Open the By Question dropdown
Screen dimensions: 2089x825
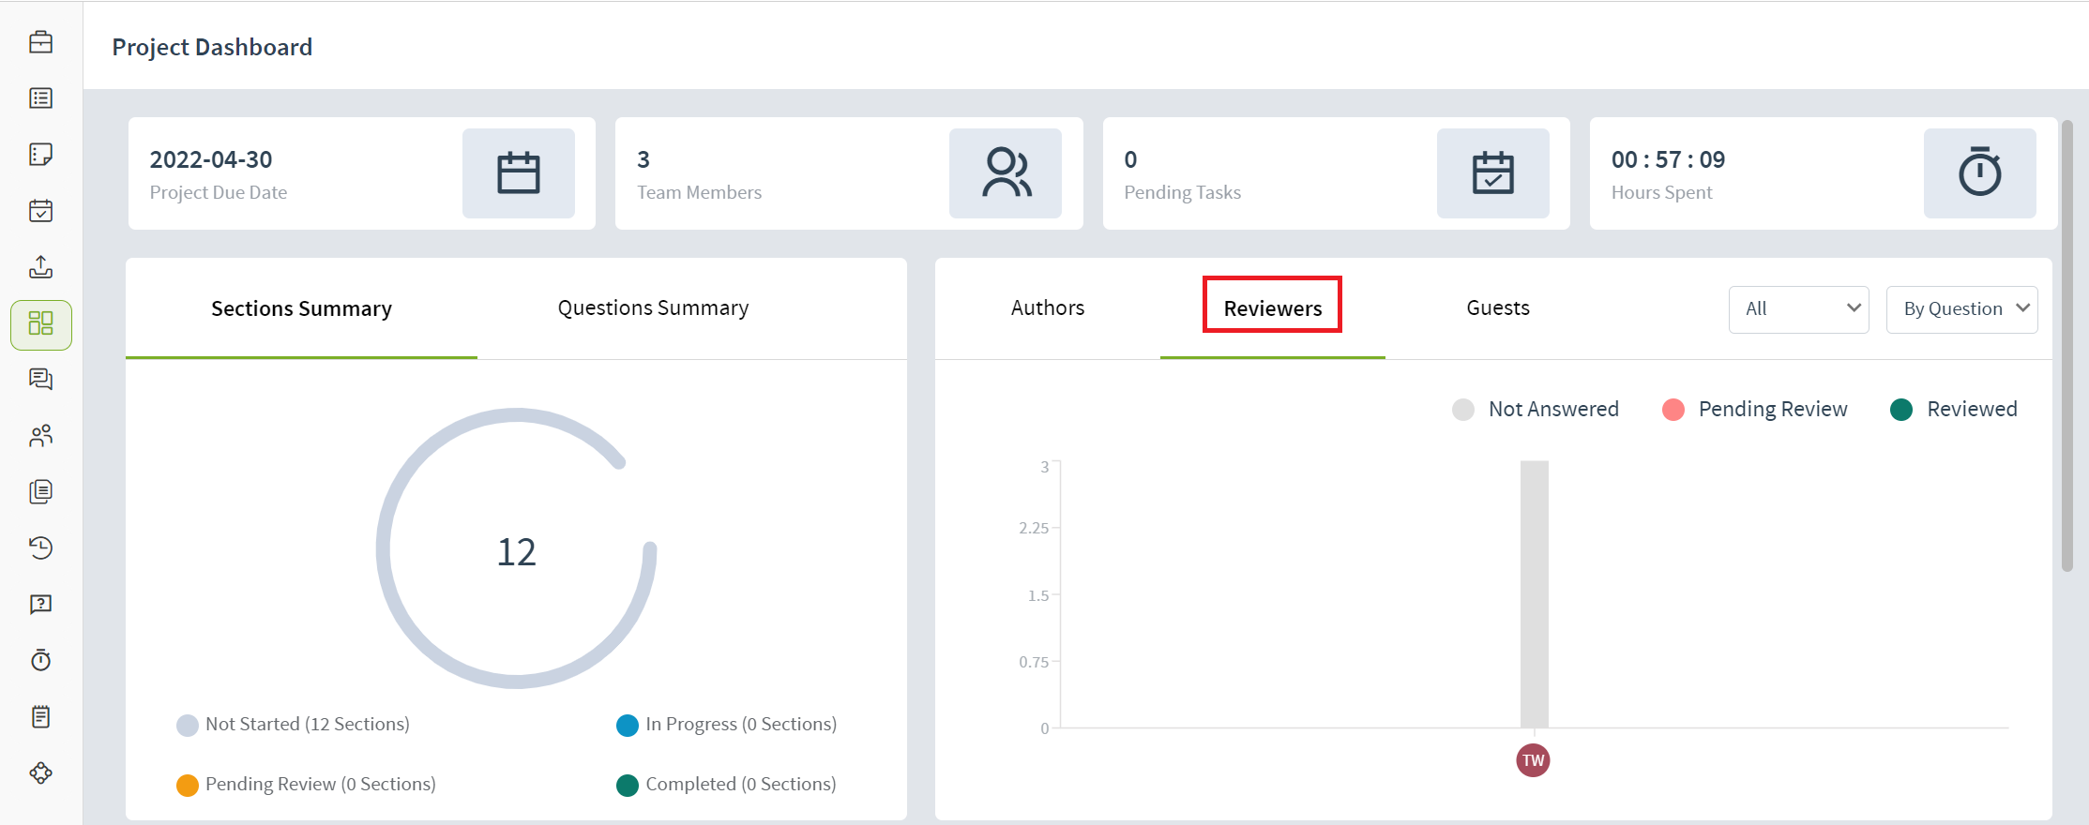click(1962, 309)
